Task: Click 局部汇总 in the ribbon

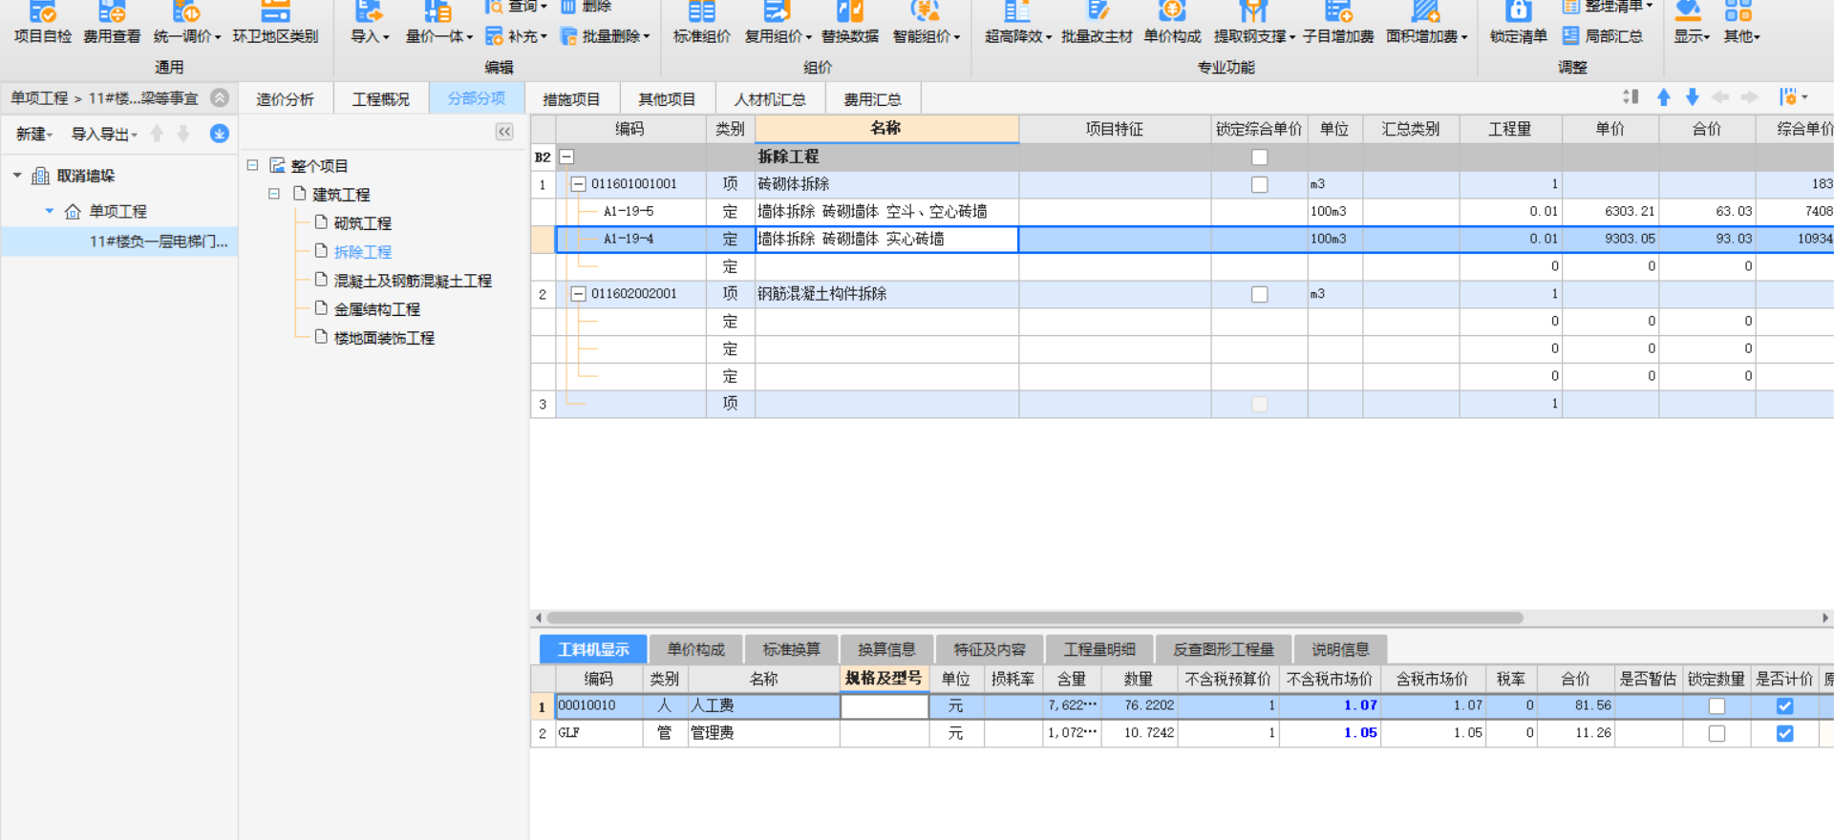Action: coord(1603,36)
